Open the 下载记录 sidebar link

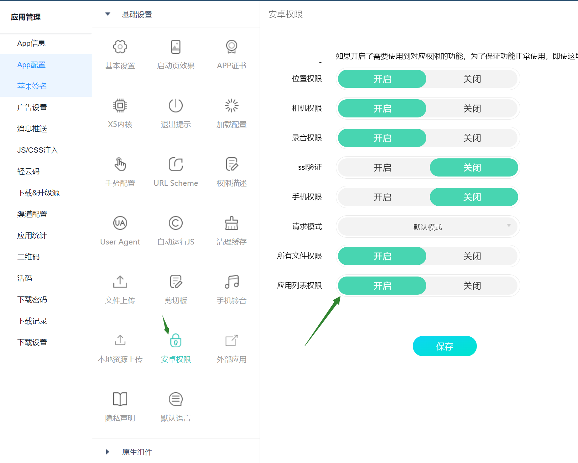(32, 321)
